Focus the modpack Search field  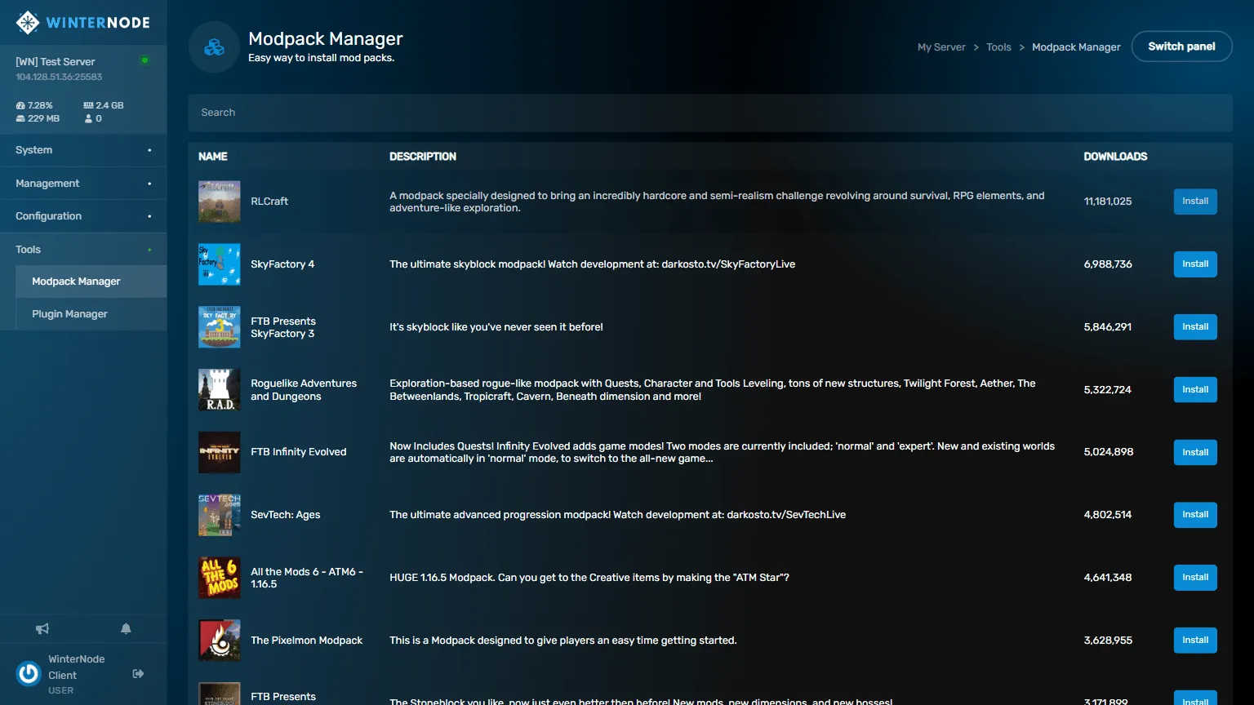[x=710, y=113]
